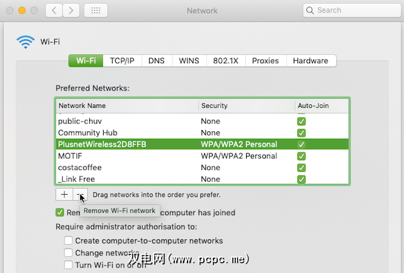Switch to the Proxies tab
This screenshot has width=404, height=273.
[x=265, y=61]
